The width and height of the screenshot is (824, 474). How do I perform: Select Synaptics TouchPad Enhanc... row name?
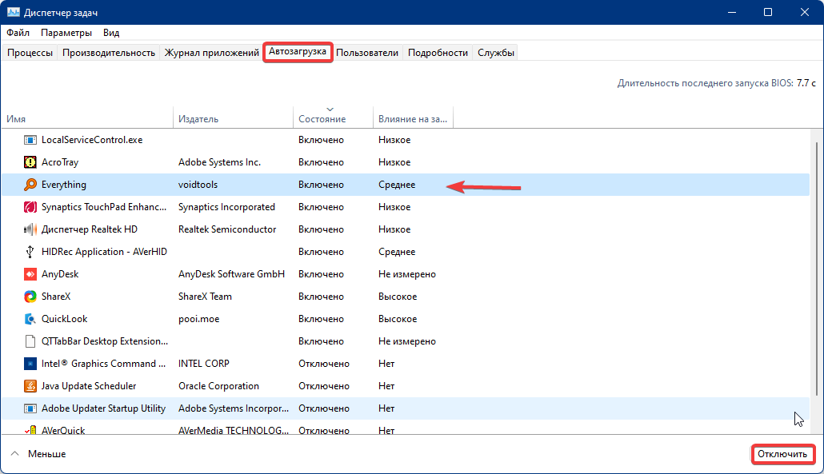point(104,207)
